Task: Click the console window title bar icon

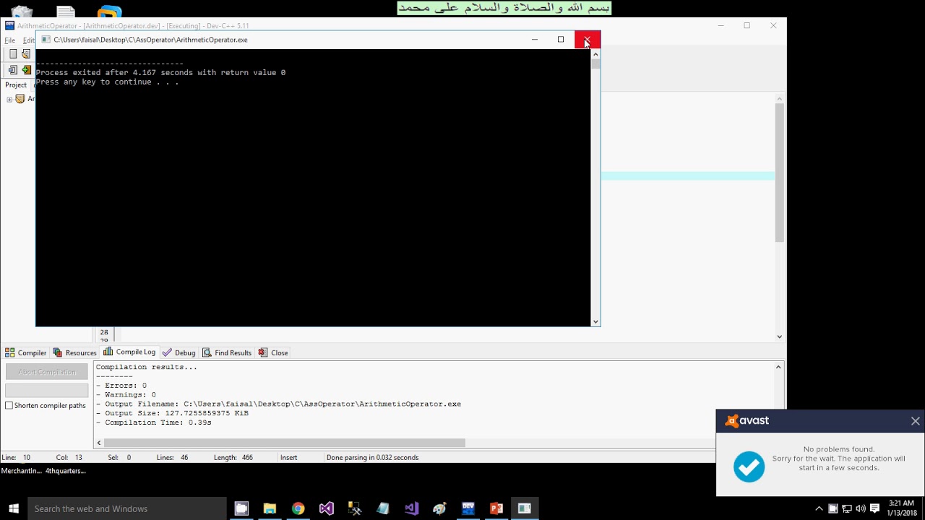Action: click(46, 40)
